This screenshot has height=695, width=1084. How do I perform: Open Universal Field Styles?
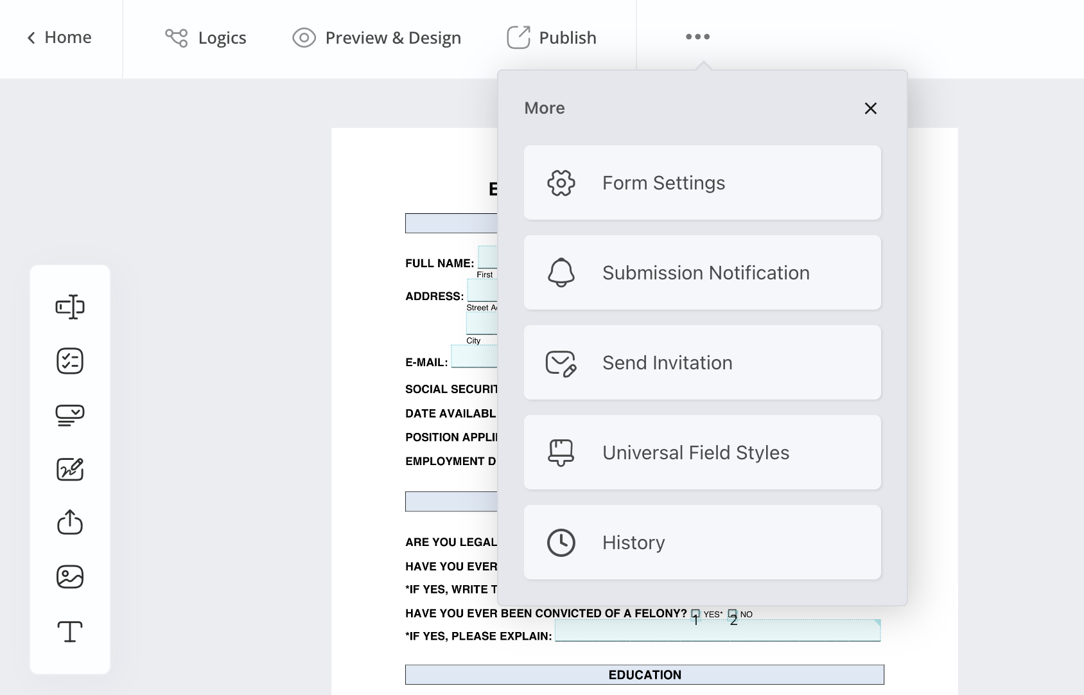click(702, 453)
